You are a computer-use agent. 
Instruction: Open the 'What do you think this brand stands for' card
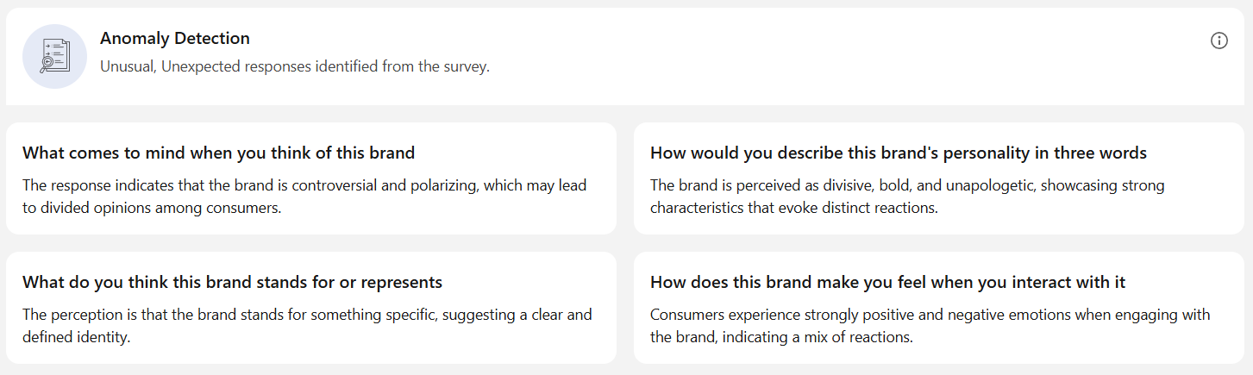coord(311,308)
